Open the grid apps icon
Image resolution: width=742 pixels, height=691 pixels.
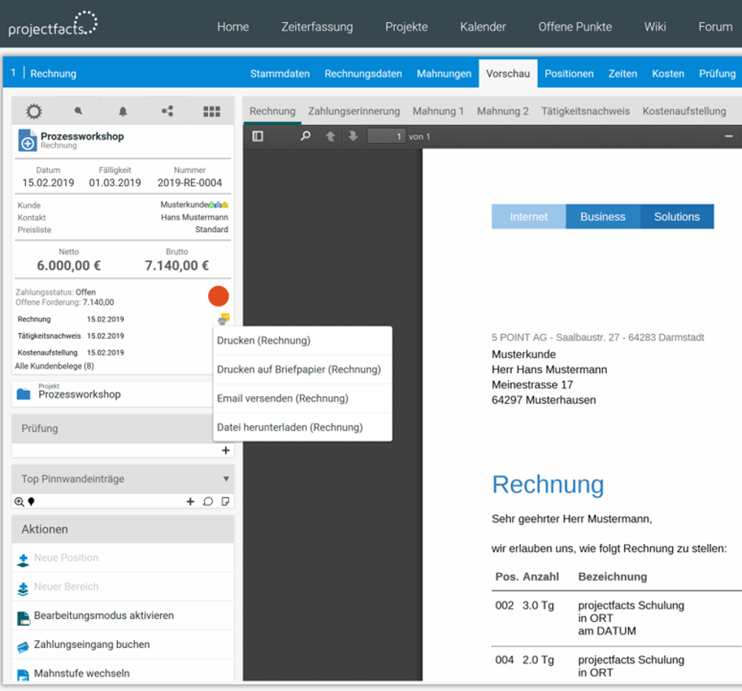coord(211,112)
